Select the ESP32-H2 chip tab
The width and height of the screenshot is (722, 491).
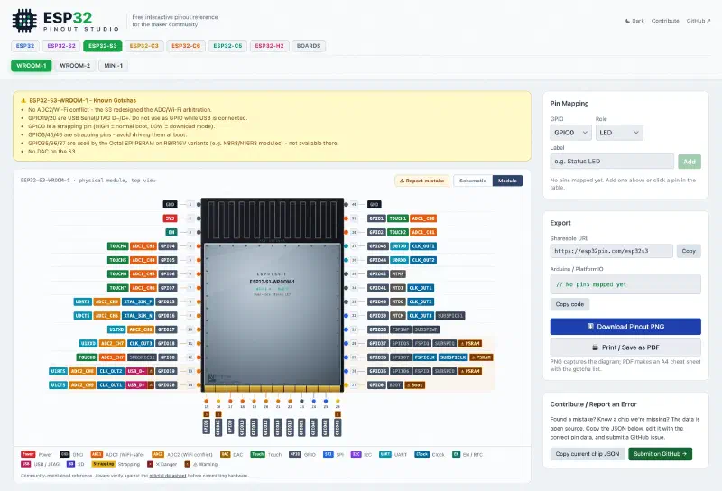[x=269, y=46]
